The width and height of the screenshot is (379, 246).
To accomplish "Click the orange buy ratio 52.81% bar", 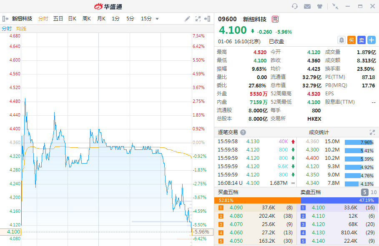I will pos(258,200).
